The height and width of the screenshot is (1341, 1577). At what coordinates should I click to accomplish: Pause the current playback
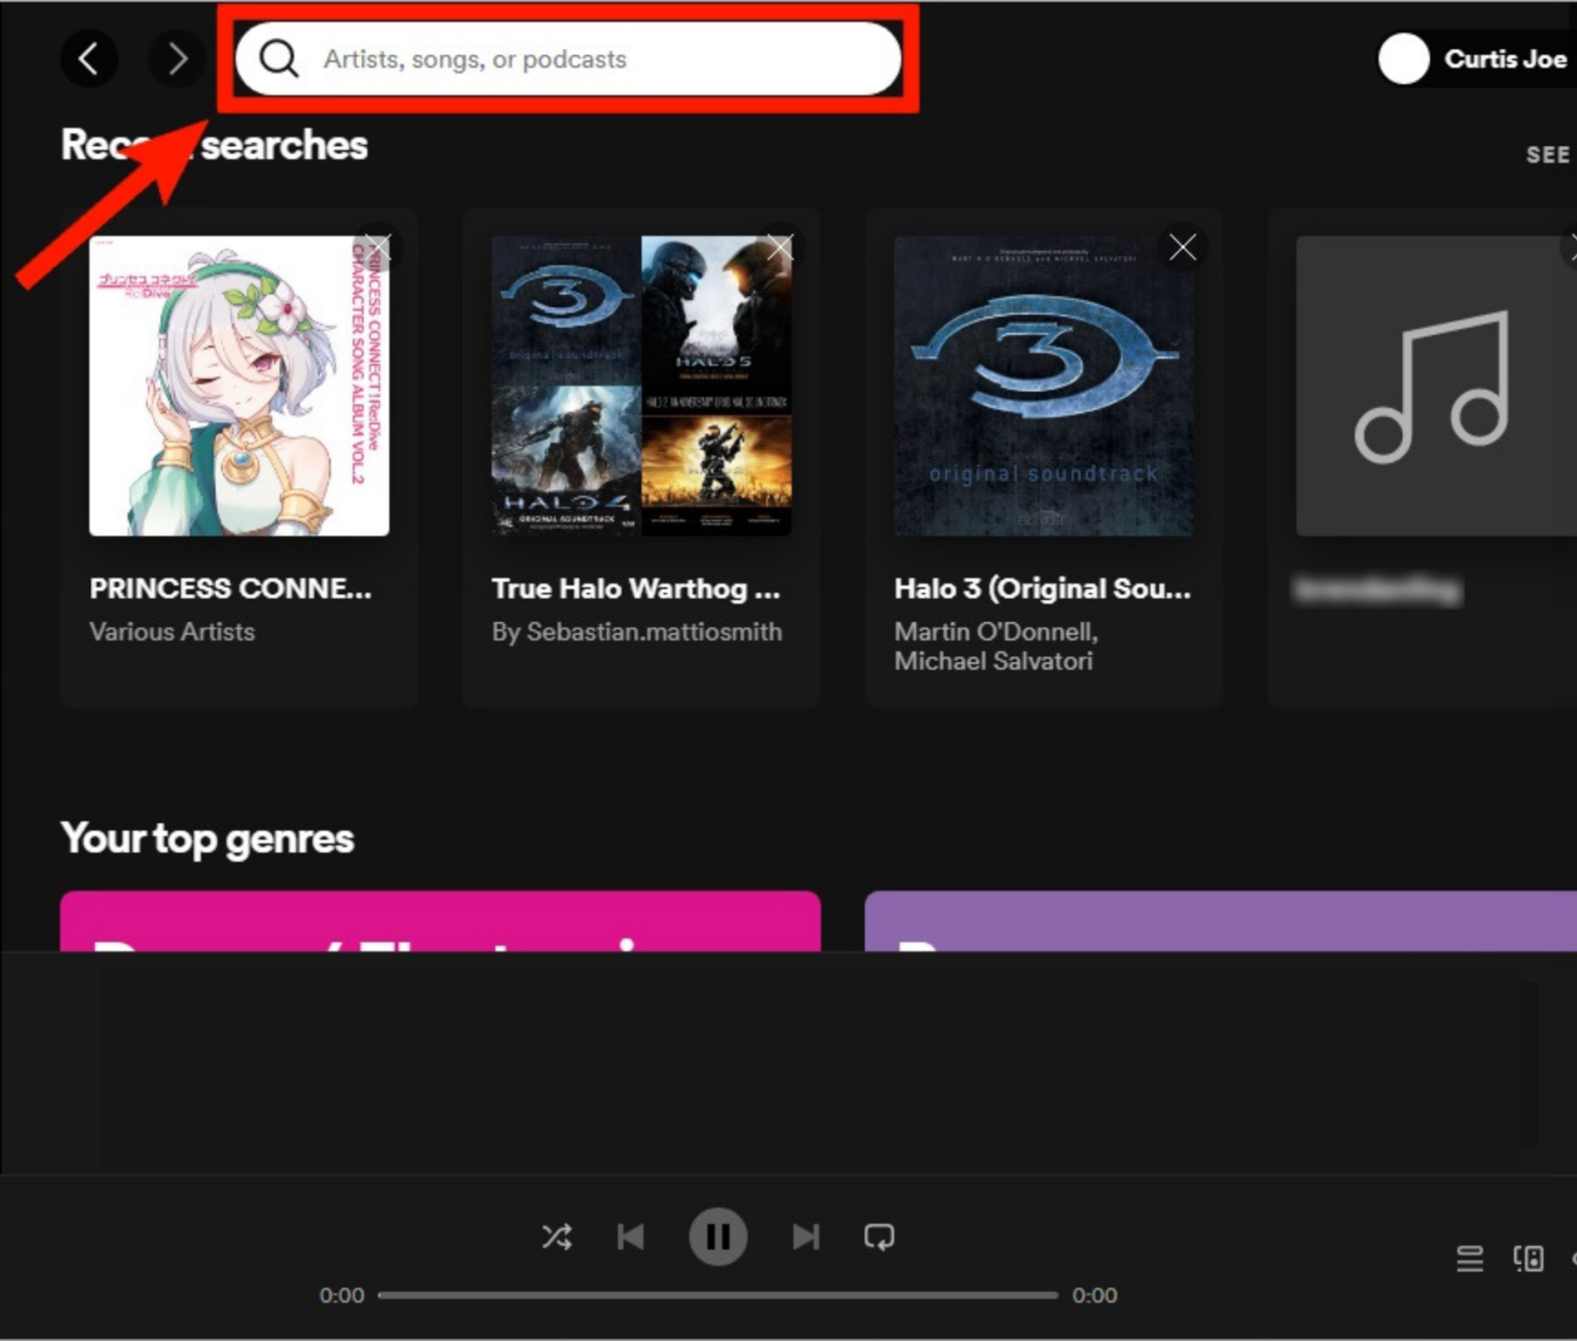718,1237
